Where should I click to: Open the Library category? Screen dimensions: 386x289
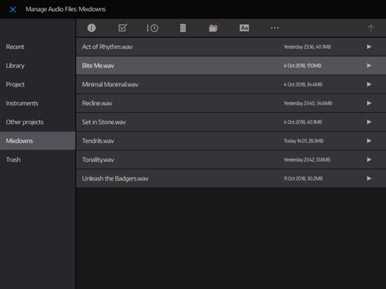tap(38, 65)
